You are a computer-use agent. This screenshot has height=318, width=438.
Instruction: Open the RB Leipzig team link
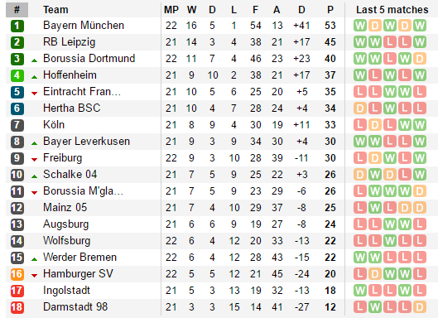click(x=70, y=42)
